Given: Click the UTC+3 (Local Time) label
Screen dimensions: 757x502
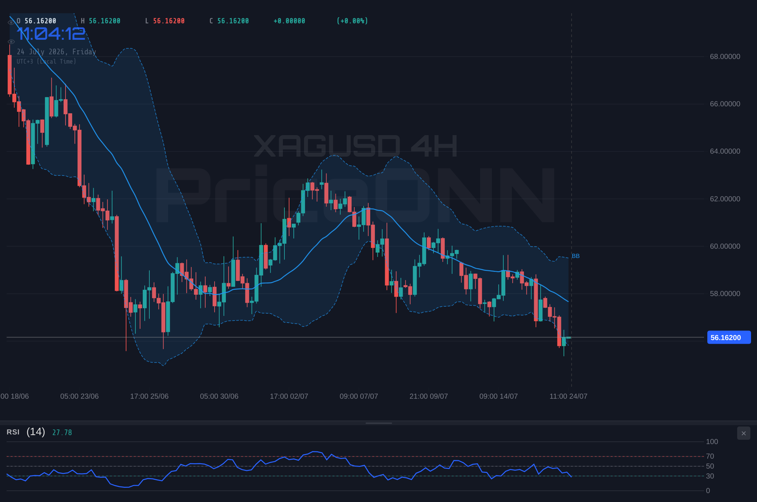Looking at the screenshot, I should [x=46, y=62].
